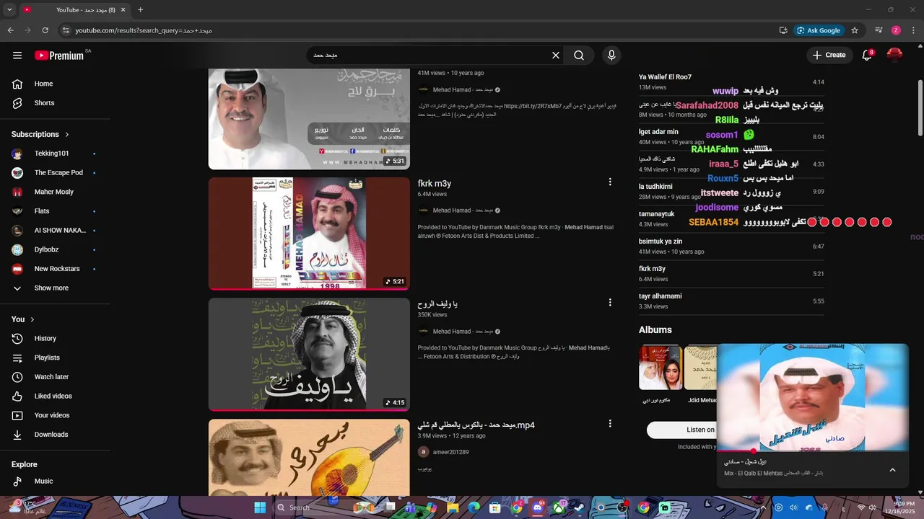
Task: Open the Chrome tab search dropdown
Action: [9, 10]
